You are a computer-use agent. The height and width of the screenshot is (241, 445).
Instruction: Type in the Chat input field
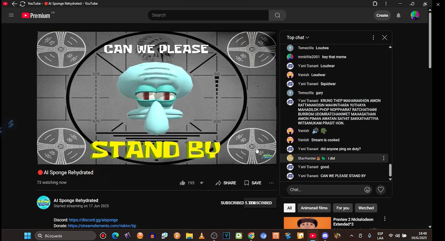pos(323,189)
